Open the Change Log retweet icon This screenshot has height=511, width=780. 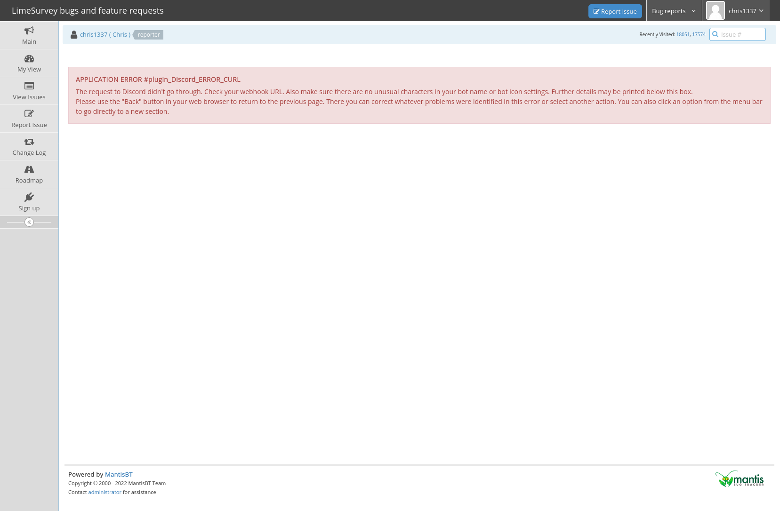pyautogui.click(x=29, y=142)
